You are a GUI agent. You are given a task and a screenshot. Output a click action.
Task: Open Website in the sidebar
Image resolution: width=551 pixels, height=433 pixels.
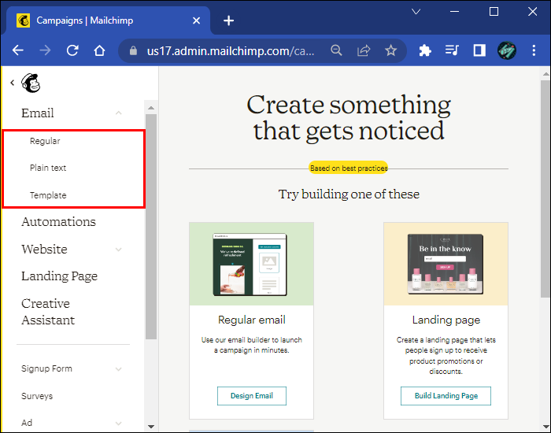click(x=44, y=250)
